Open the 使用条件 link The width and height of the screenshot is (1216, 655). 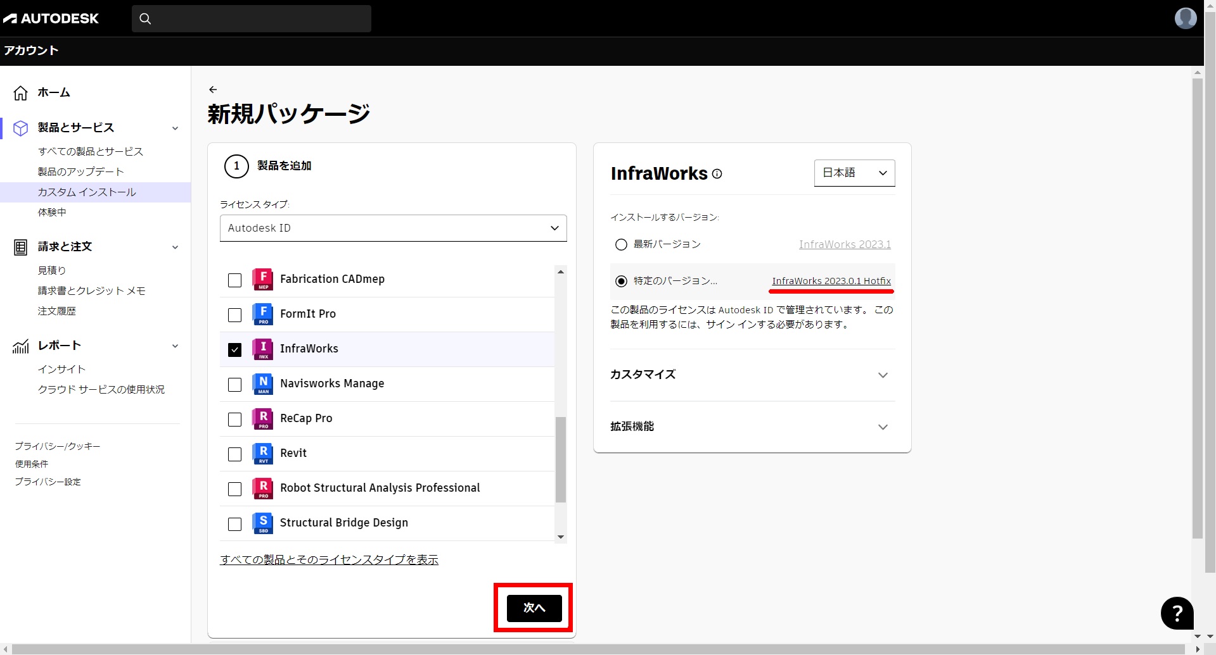[x=32, y=464]
